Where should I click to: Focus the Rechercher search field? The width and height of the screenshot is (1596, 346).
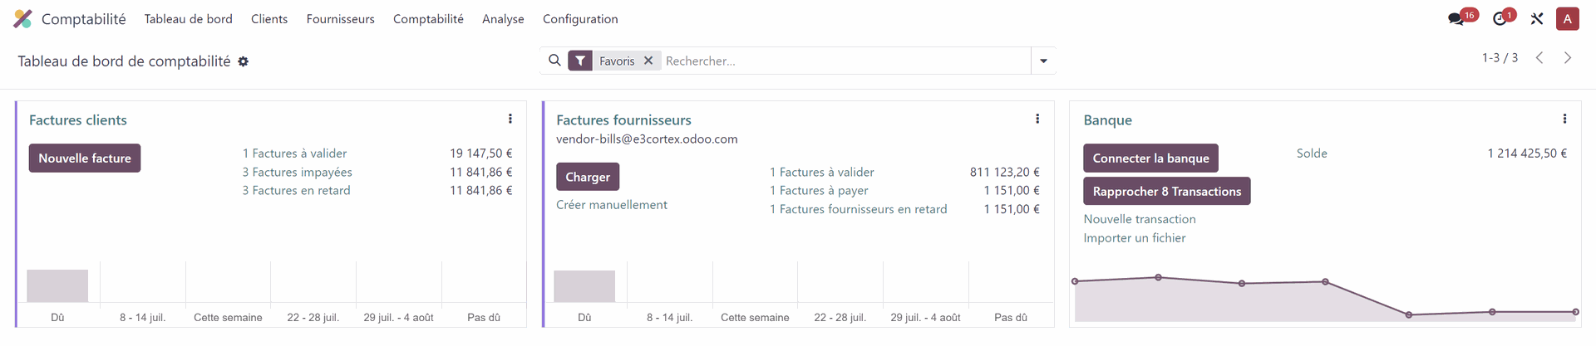(x=844, y=61)
